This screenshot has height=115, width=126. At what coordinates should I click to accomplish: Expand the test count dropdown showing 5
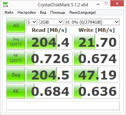32,22
